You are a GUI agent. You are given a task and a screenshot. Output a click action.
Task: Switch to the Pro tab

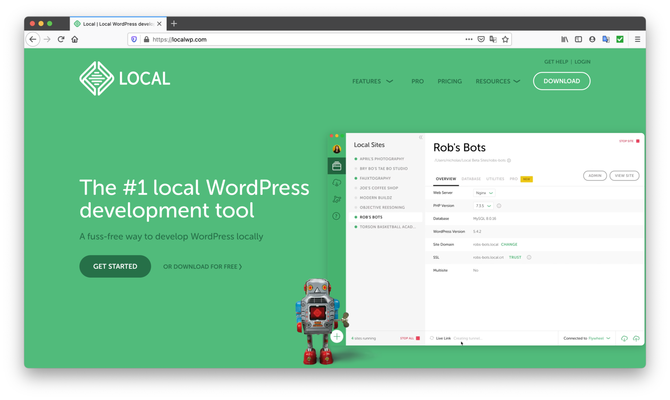(x=514, y=179)
